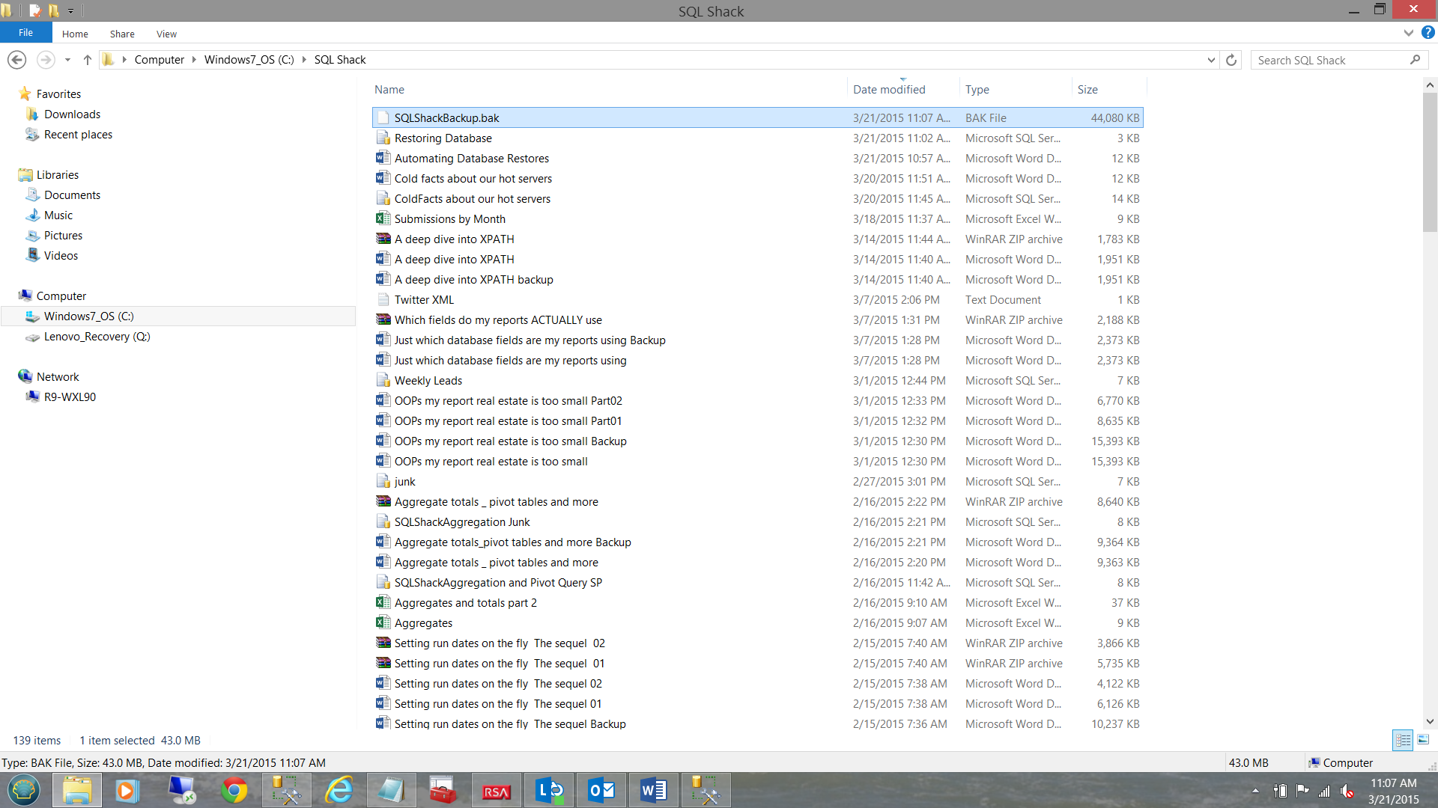The image size is (1438, 808).
Task: Select Downloads under Favorites
Action: [72, 114]
